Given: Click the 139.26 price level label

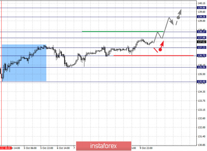Looking at the screenshot, I should [201, 17].
